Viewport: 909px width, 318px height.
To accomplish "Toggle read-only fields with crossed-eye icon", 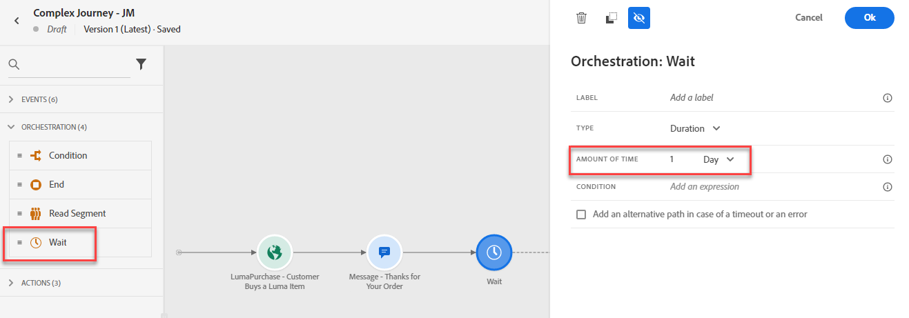I will [x=639, y=18].
